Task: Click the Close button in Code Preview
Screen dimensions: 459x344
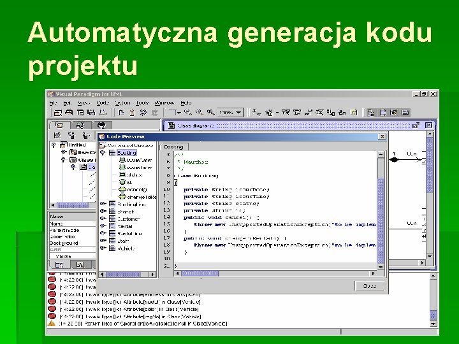Action: pos(369,286)
